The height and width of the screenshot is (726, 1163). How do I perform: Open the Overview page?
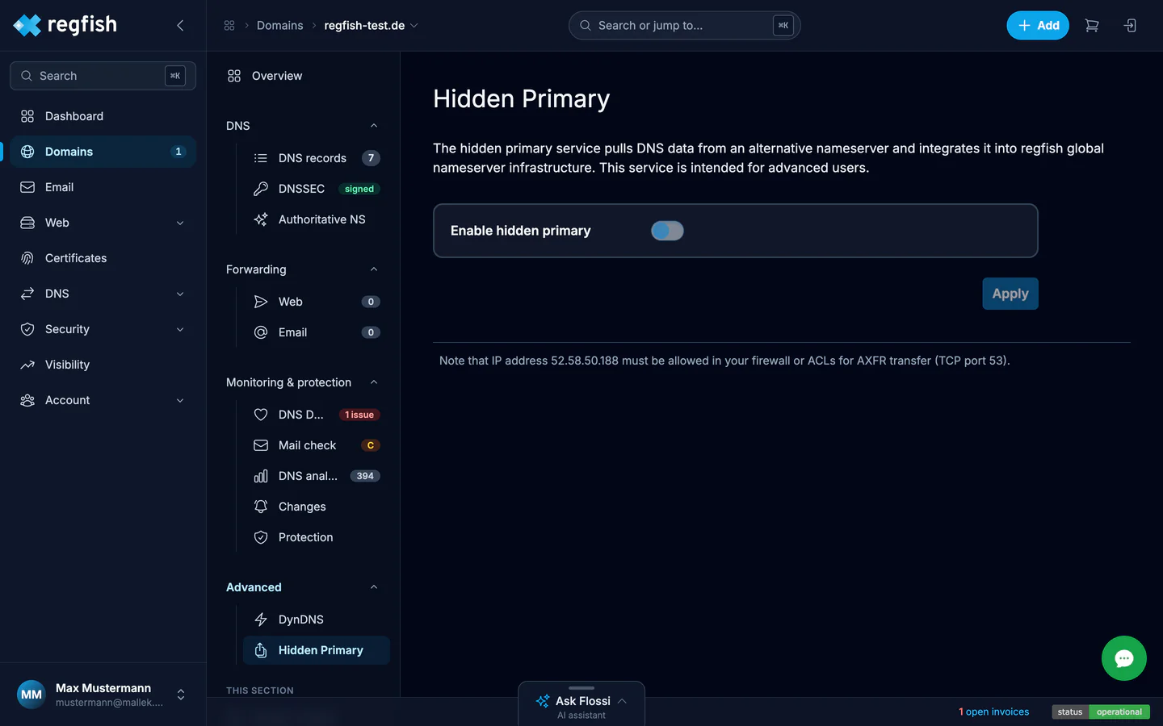tap(303, 76)
